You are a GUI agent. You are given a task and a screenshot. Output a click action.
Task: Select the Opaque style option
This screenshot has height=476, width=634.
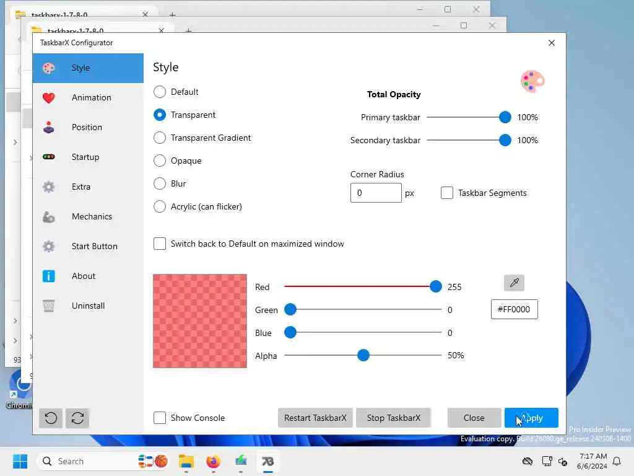160,161
